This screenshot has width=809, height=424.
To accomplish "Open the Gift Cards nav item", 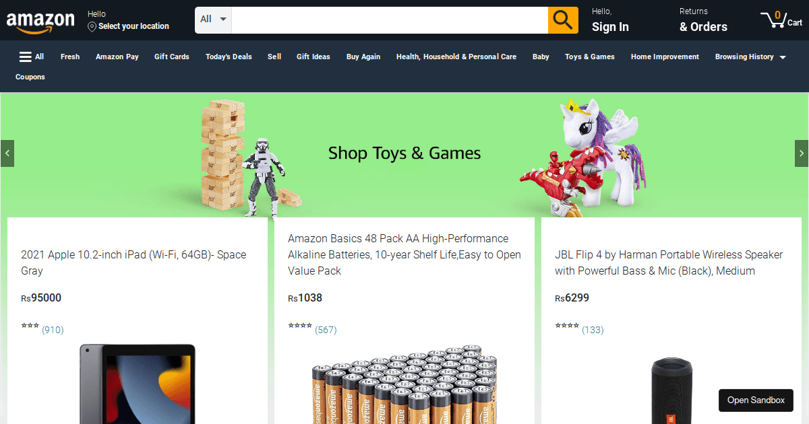I will coord(172,57).
